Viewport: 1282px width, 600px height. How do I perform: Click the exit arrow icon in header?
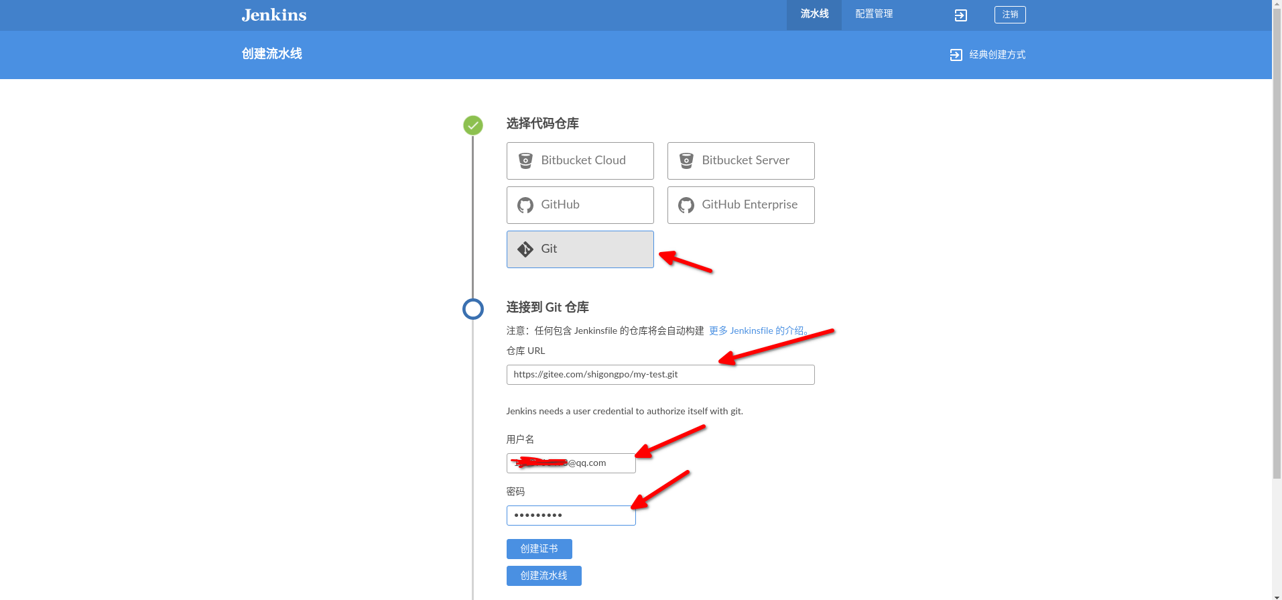tap(960, 15)
